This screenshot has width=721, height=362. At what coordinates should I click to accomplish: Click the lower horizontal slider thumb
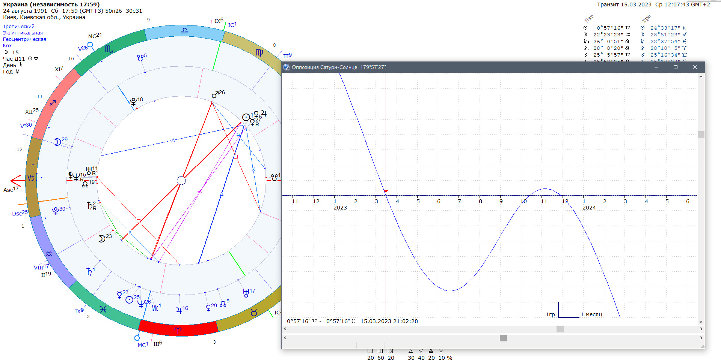coord(503,338)
